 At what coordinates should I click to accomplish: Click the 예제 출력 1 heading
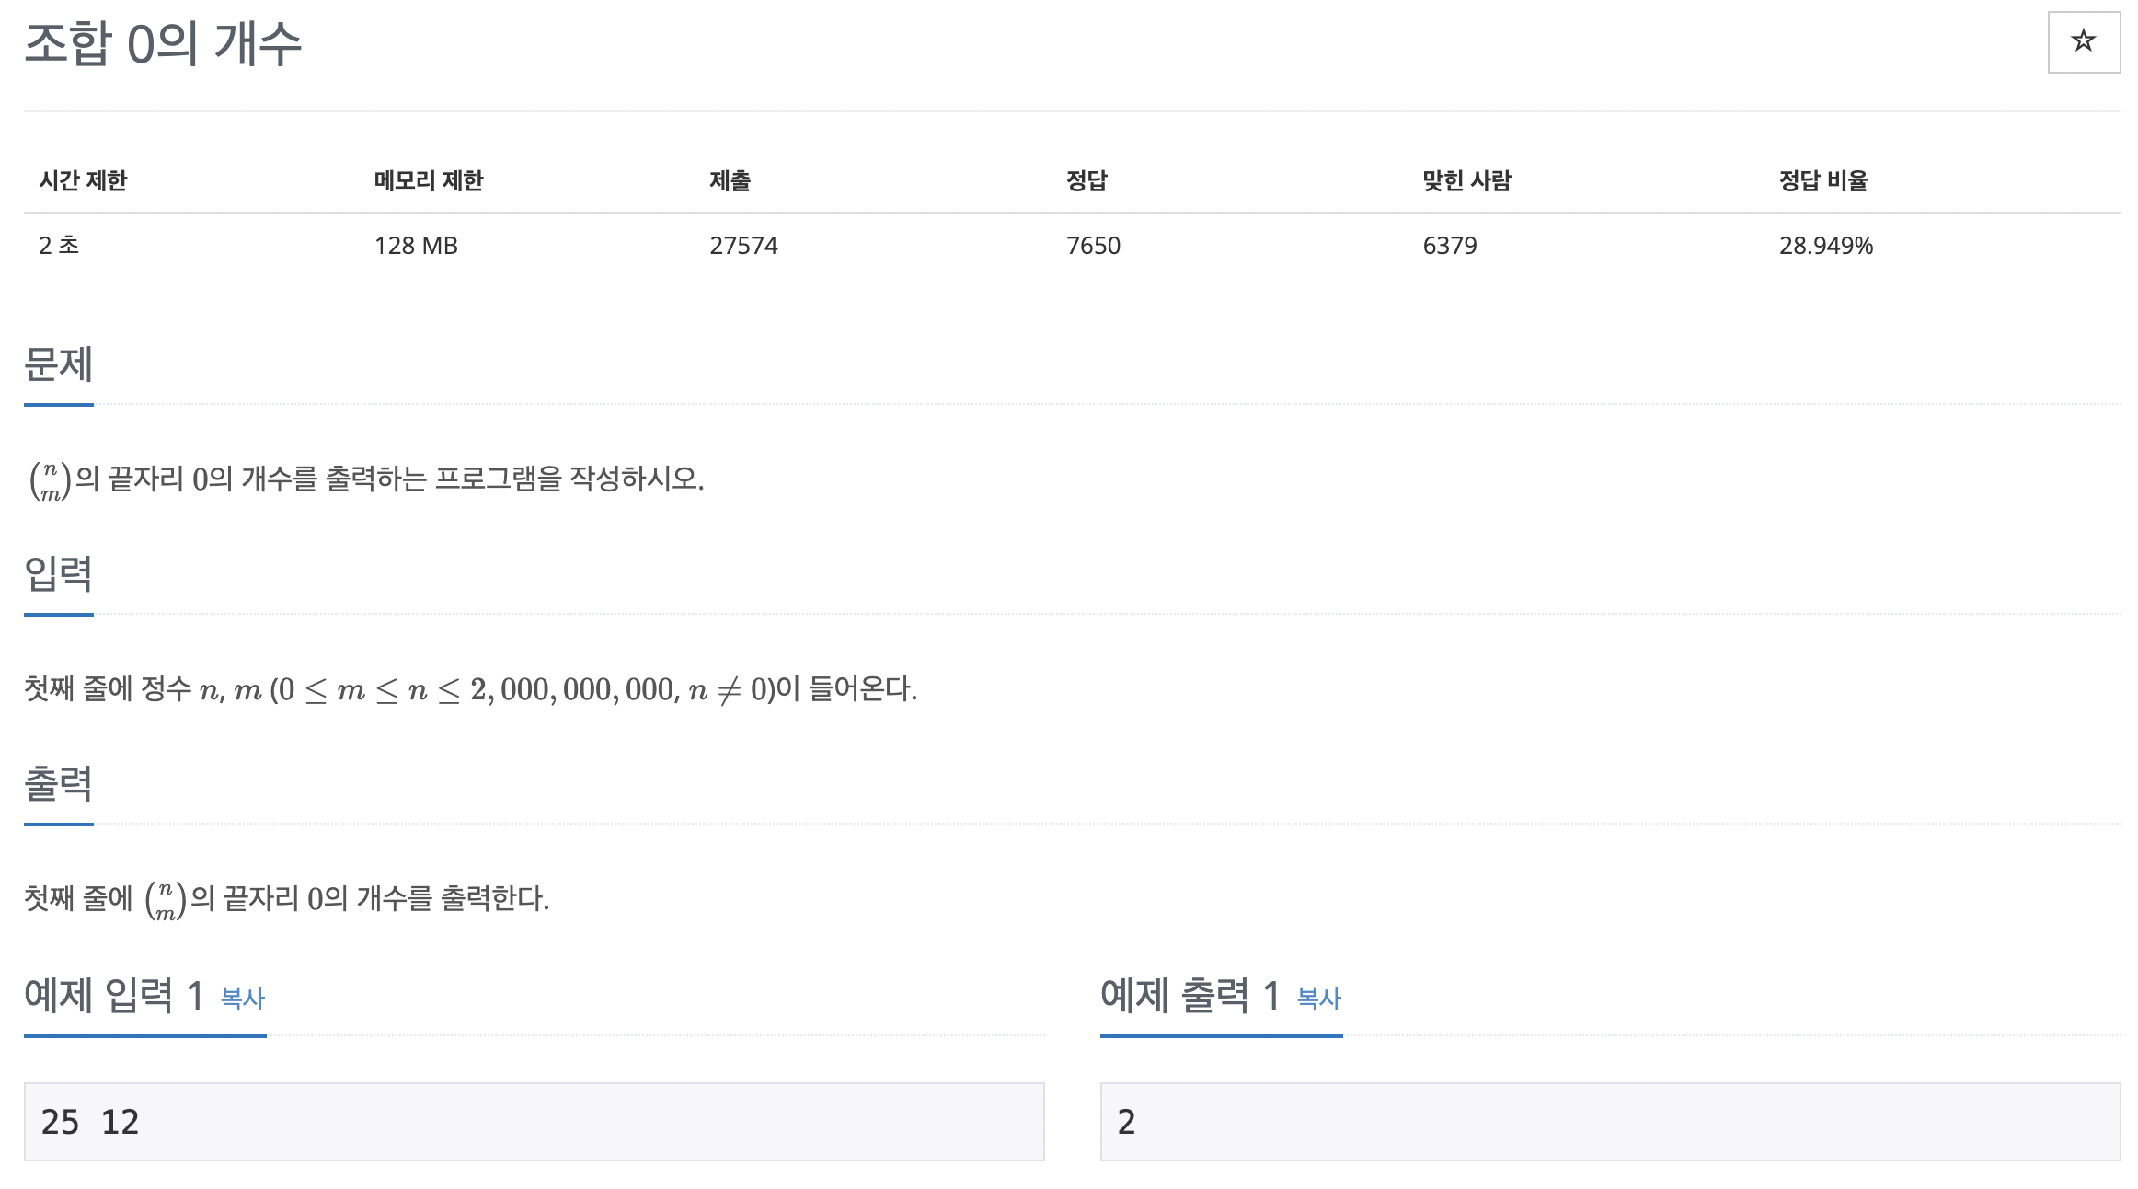click(x=1190, y=996)
